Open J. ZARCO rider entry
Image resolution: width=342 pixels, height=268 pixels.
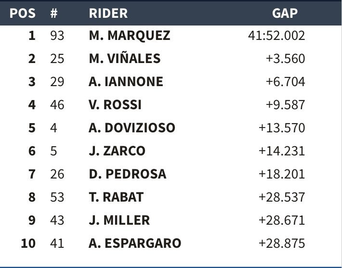click(117, 151)
